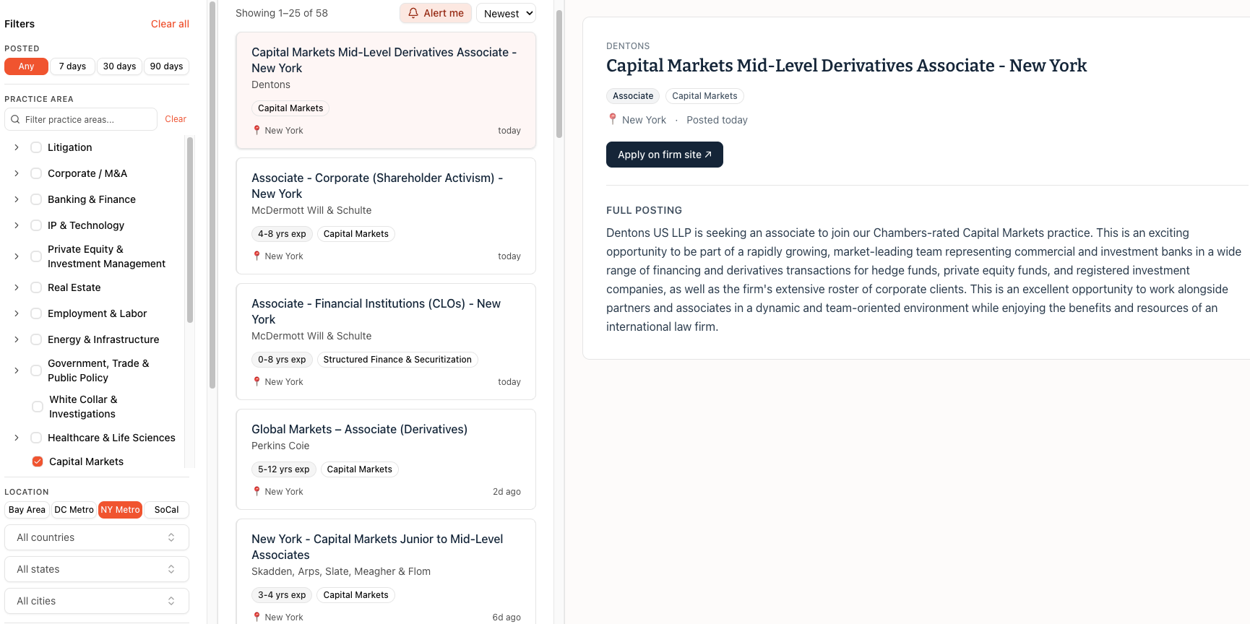The height and width of the screenshot is (624, 1250).
Task: Select the Bay Area location chip
Action: [x=27, y=510]
